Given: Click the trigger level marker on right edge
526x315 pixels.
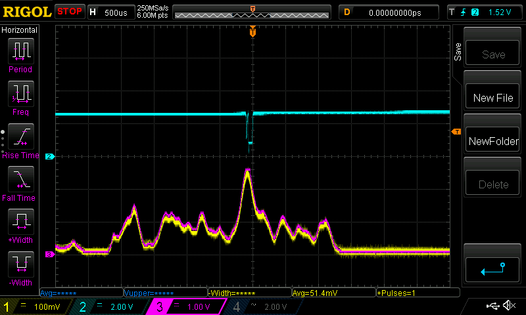Looking at the screenshot, I should click(x=456, y=132).
